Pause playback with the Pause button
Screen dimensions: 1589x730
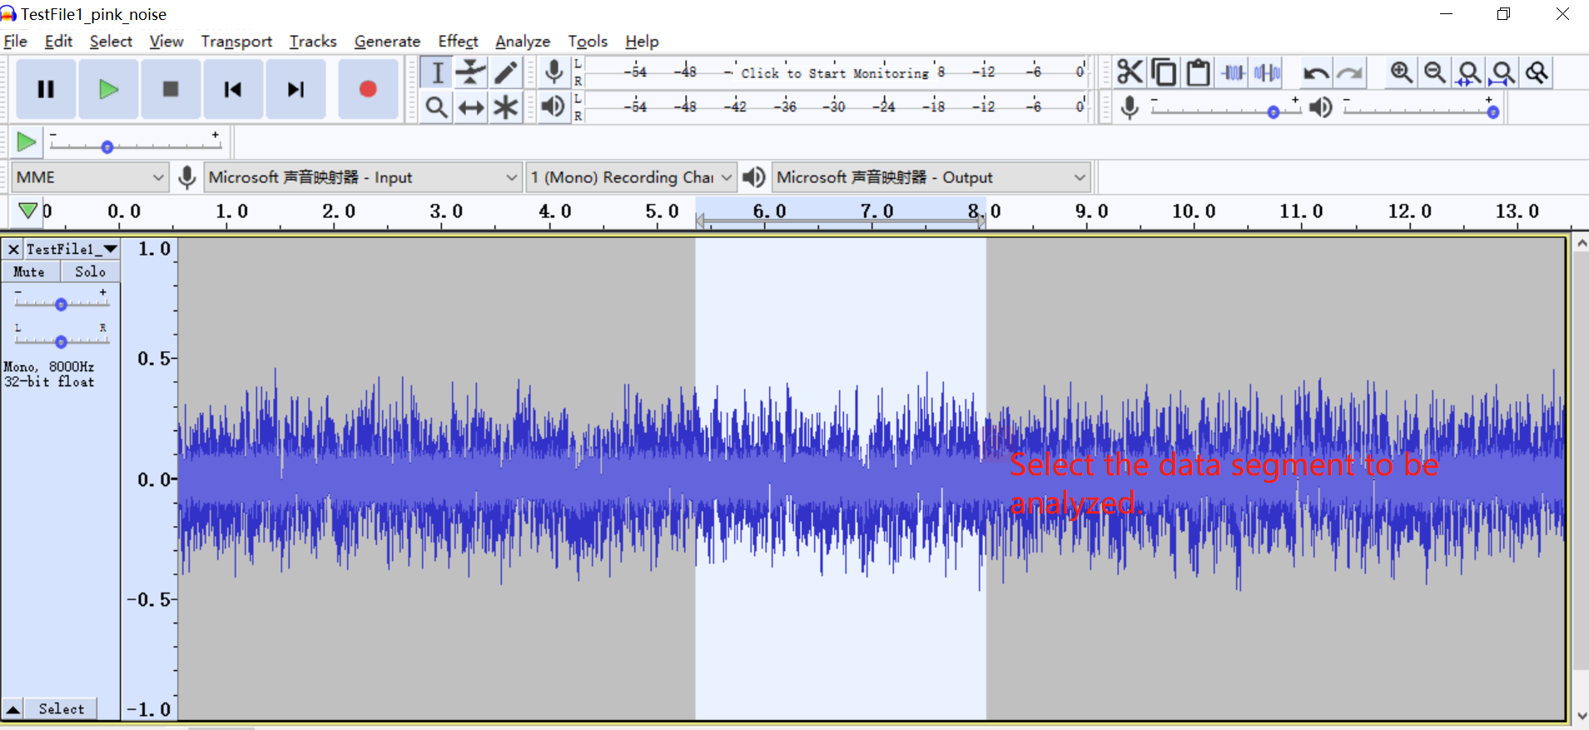46,89
